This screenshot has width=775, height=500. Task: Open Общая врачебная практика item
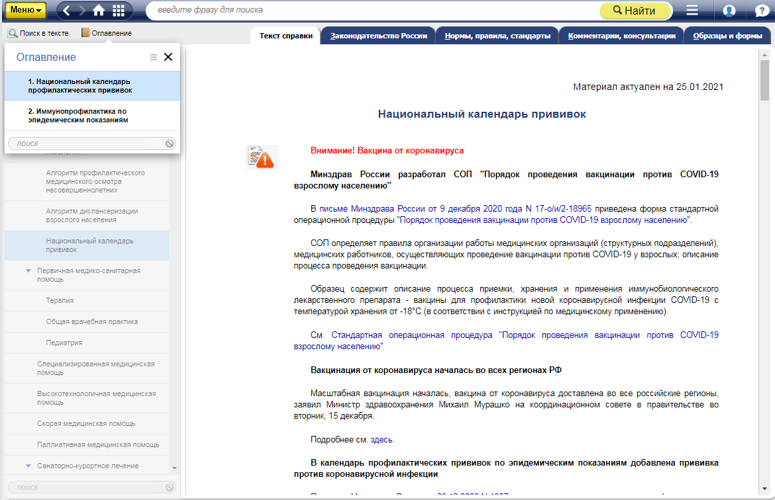[x=87, y=322]
